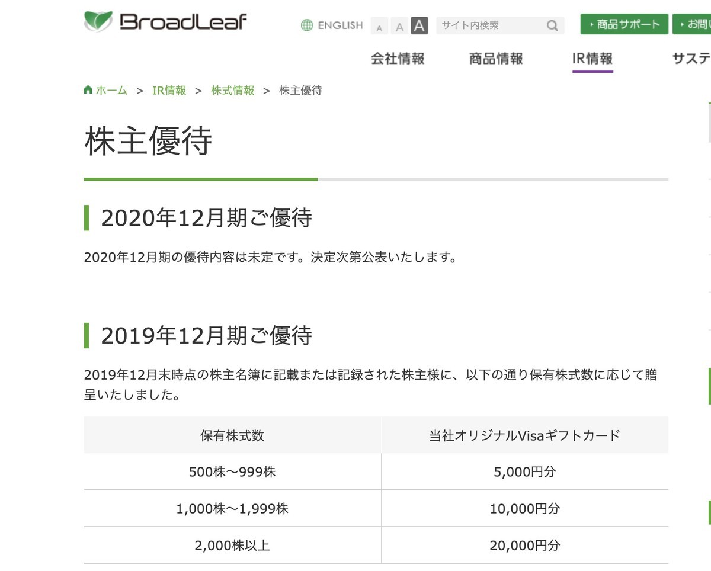Click the arrow icon inside 商品サポート button
The image size is (711, 571).
point(590,24)
